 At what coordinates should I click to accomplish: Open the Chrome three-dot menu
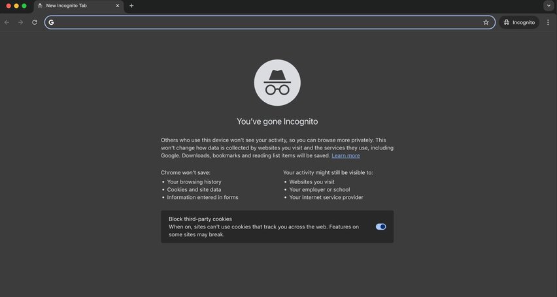click(x=548, y=22)
